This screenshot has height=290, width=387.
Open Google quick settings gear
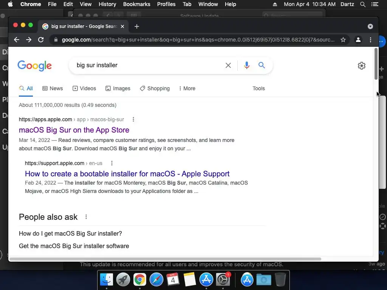[362, 66]
